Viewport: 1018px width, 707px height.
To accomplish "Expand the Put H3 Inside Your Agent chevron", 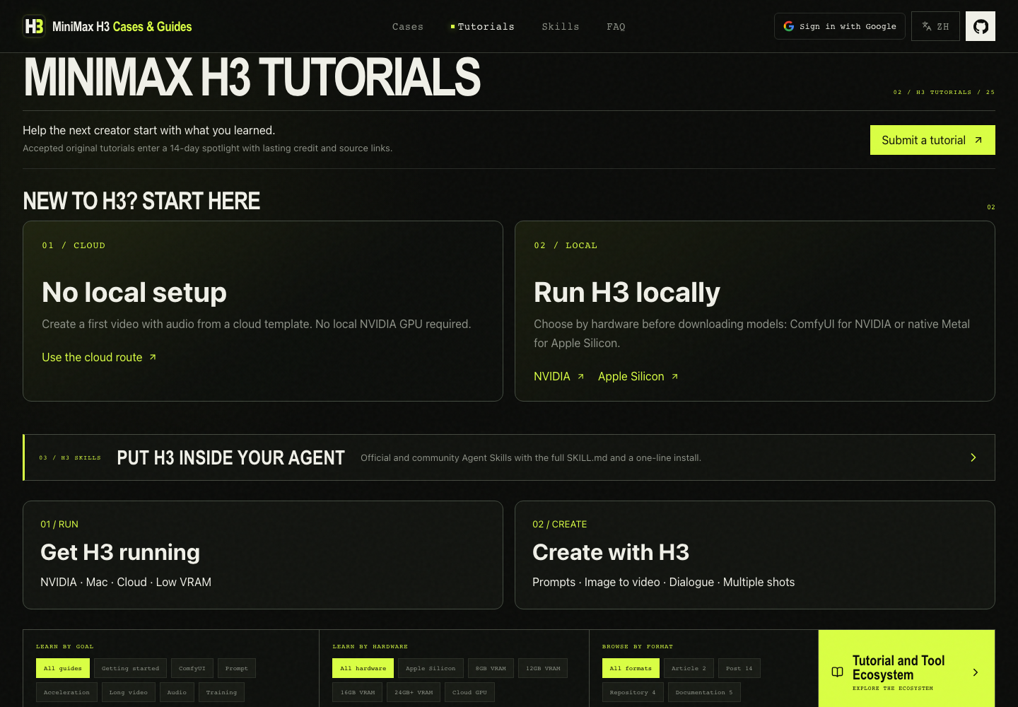I will 973,457.
